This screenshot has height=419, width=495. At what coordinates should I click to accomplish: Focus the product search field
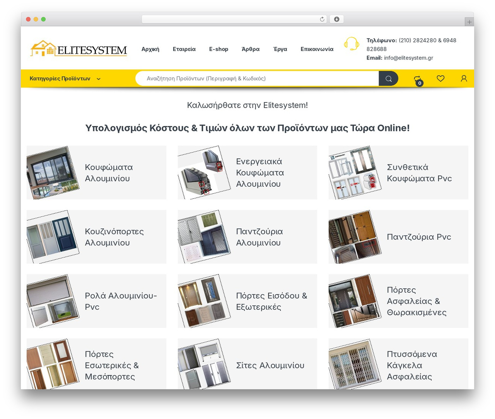[x=257, y=78]
